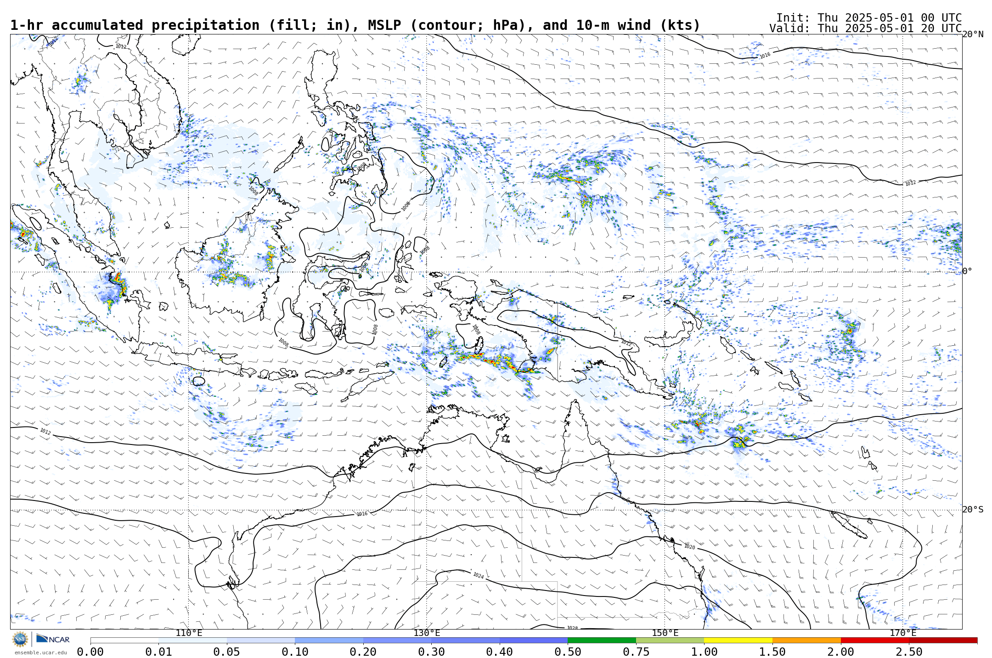This screenshot has width=992, height=658.
Task: Click the 0.20 colorbar tick label
Action: (363, 652)
